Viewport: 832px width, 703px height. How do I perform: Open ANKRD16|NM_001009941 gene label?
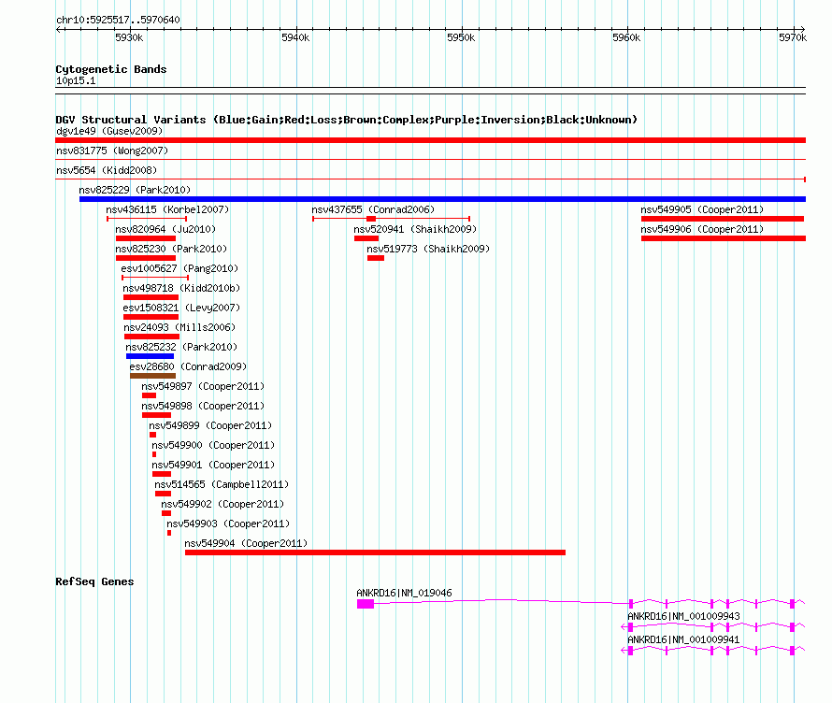[x=683, y=639]
